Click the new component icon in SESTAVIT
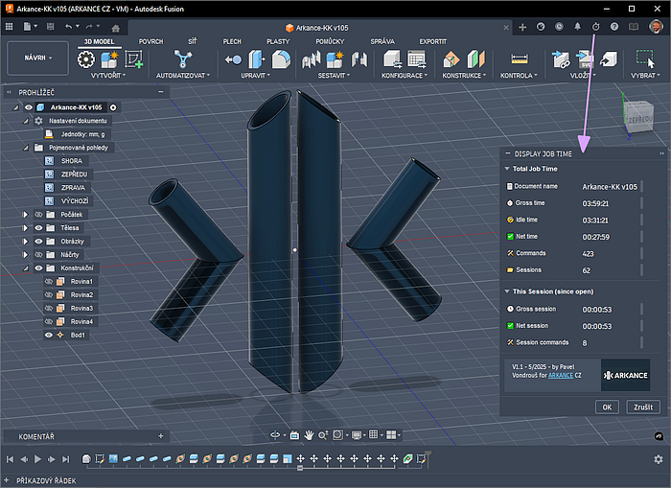 pos(335,59)
